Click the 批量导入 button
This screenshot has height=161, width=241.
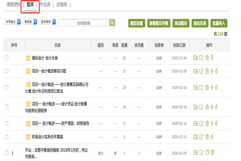tap(219, 23)
